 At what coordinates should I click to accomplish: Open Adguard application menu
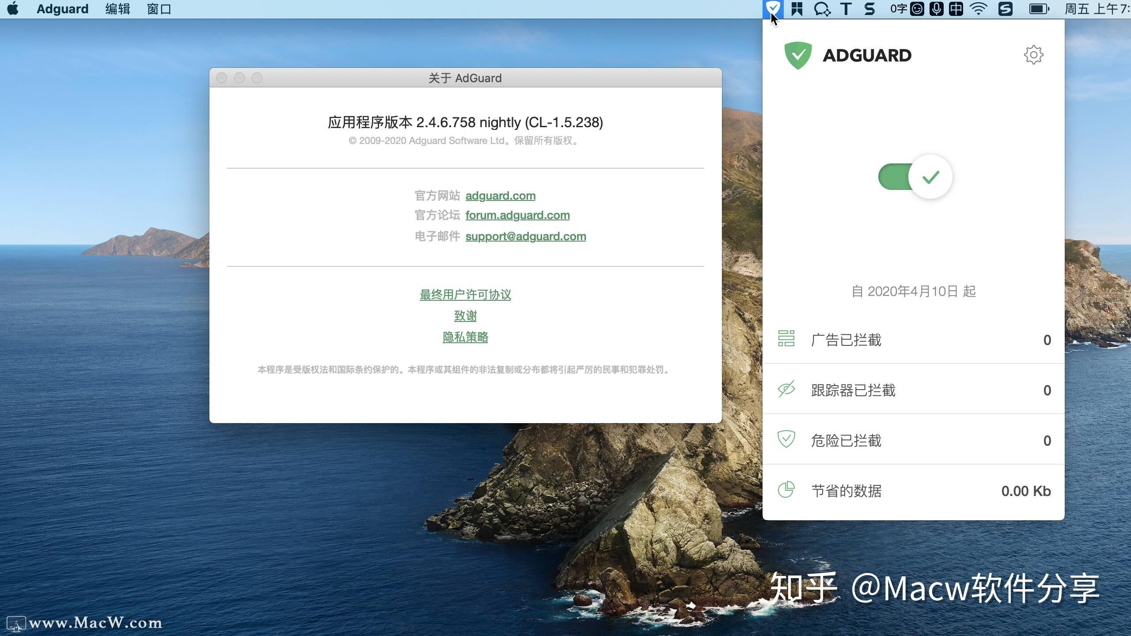click(62, 9)
